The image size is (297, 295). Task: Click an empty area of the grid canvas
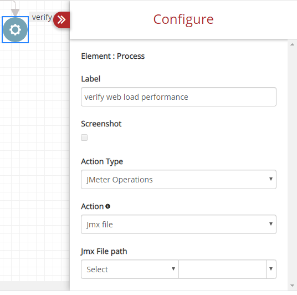pyautogui.click(x=34, y=152)
